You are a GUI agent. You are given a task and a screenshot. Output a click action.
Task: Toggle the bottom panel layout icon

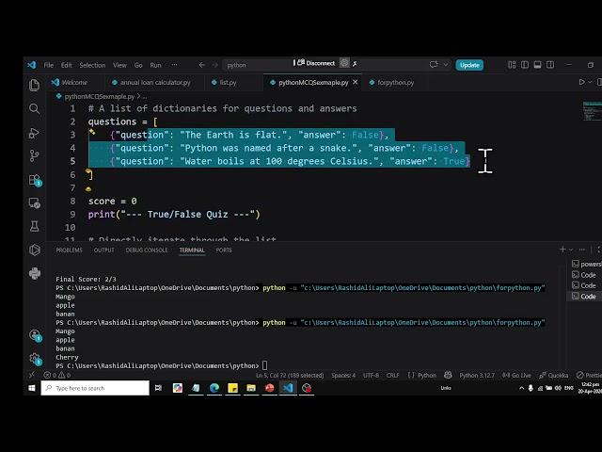click(537, 65)
